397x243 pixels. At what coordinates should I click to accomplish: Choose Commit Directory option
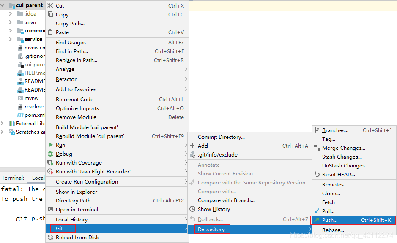click(x=249, y=137)
